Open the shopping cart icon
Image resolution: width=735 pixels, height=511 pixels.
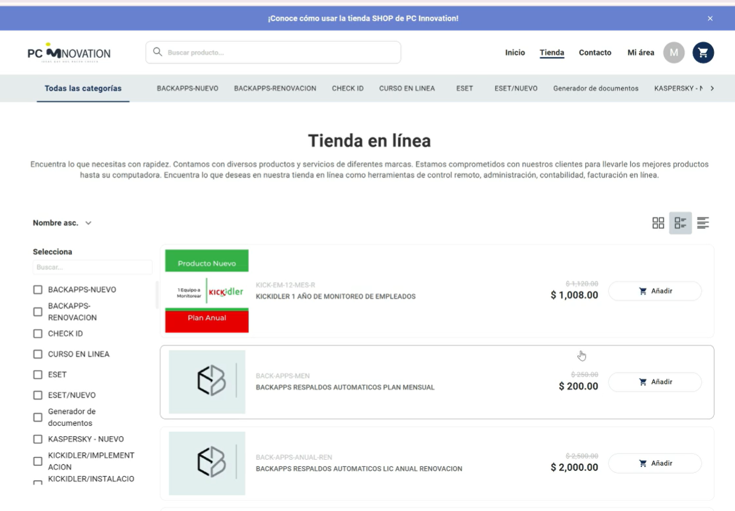tap(703, 53)
